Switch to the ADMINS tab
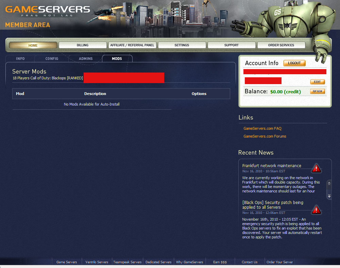The image size is (340, 268). [x=86, y=59]
